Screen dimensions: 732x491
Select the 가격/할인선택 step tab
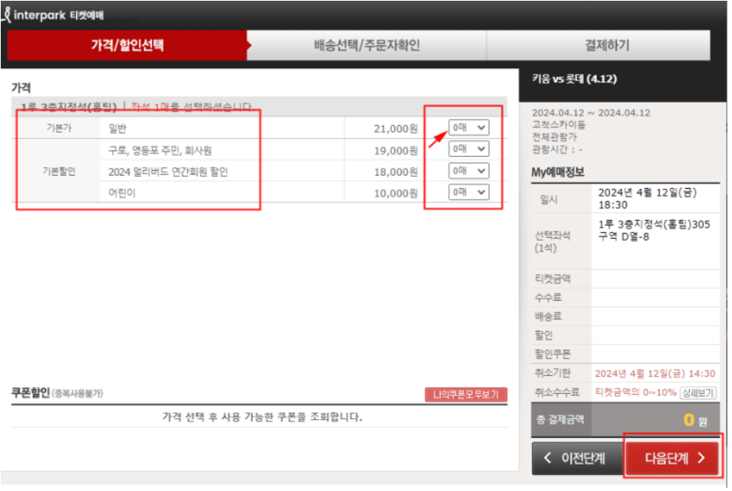point(127,45)
